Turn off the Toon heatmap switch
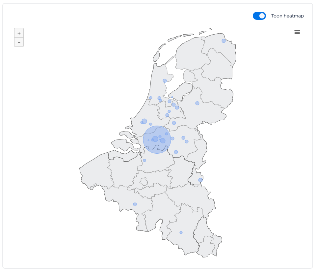 [259, 16]
